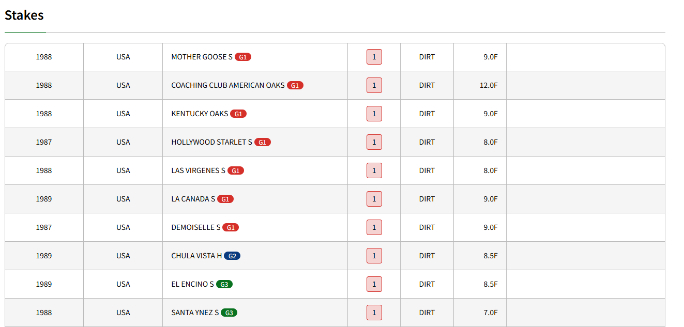Click year 1988 in the Las Virgenes row

coord(44,170)
